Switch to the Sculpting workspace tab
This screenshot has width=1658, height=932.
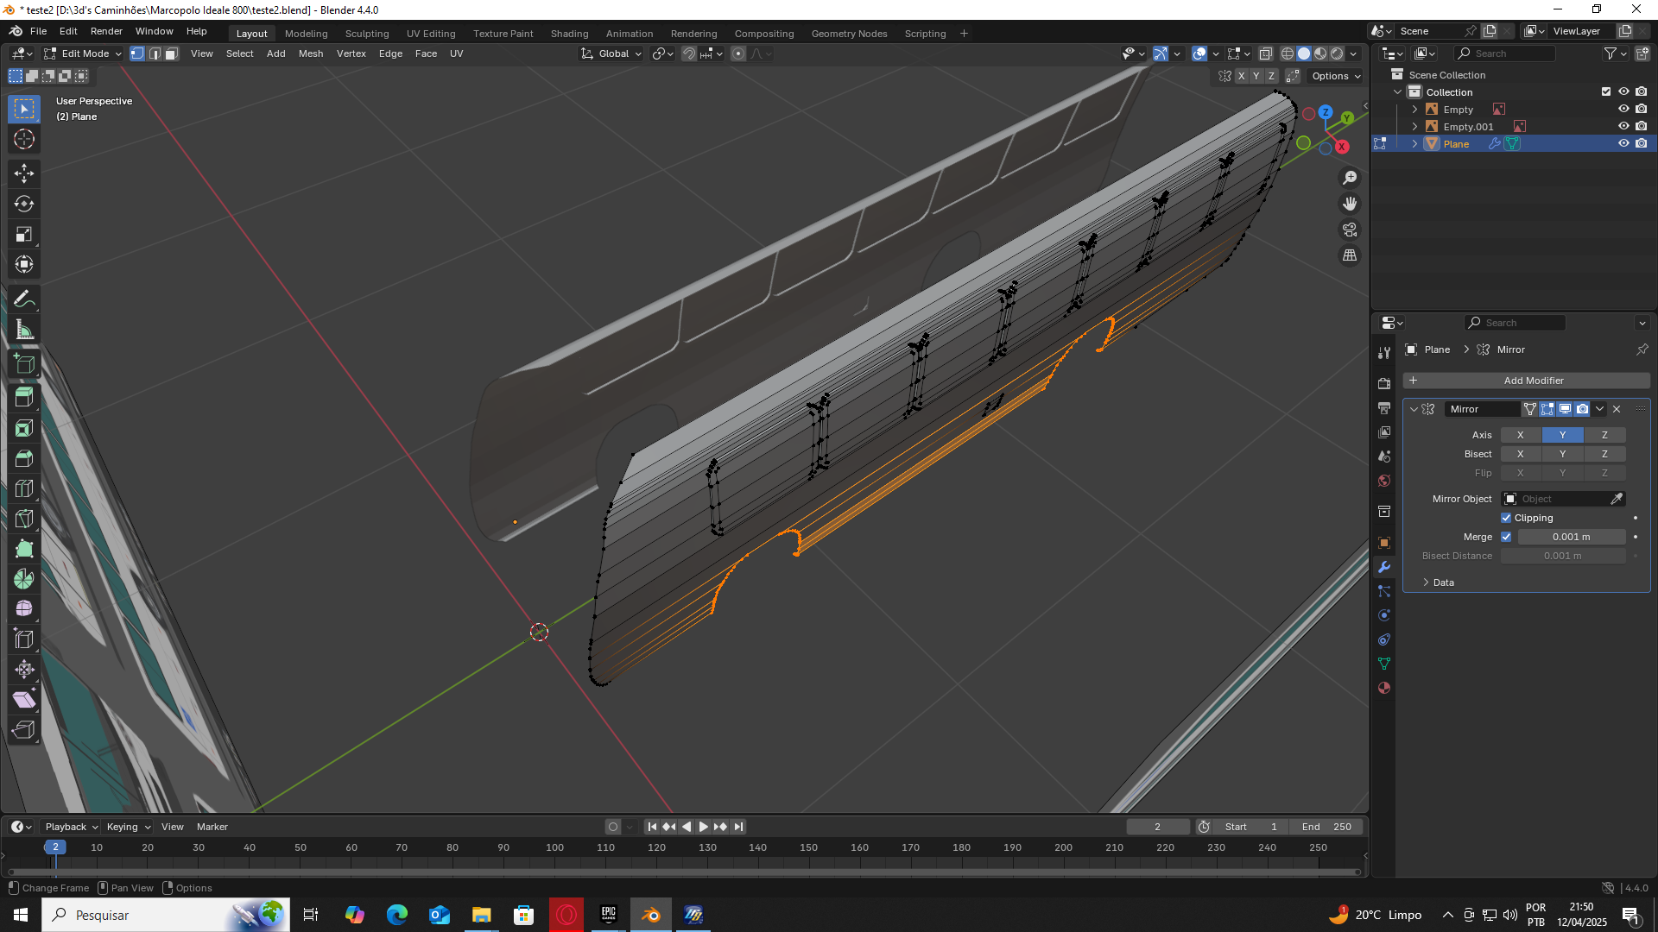(x=366, y=34)
